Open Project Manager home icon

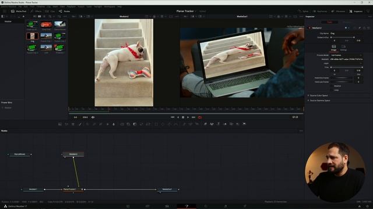360,207
